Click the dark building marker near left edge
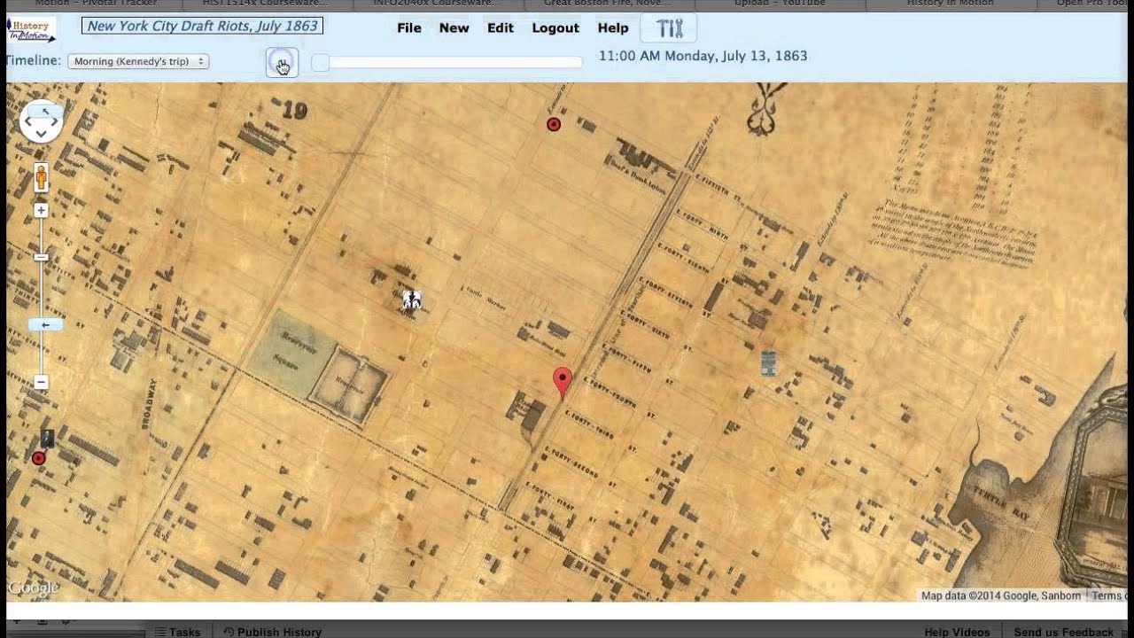The width and height of the screenshot is (1134, 638). tap(47, 438)
